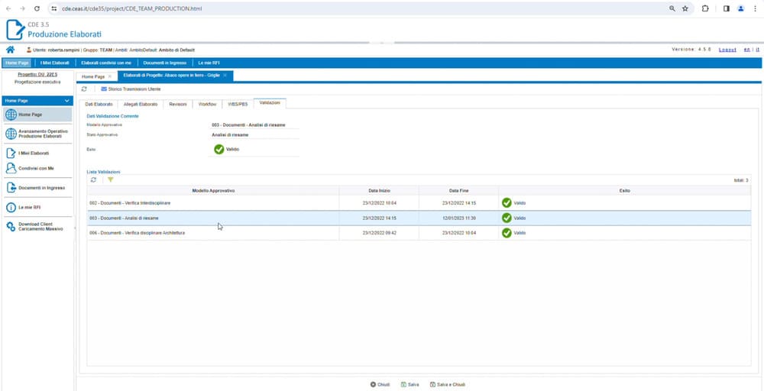Screen dimensions: 764x391
Task: Close the Home Page tab with its X
Action: coord(109,76)
